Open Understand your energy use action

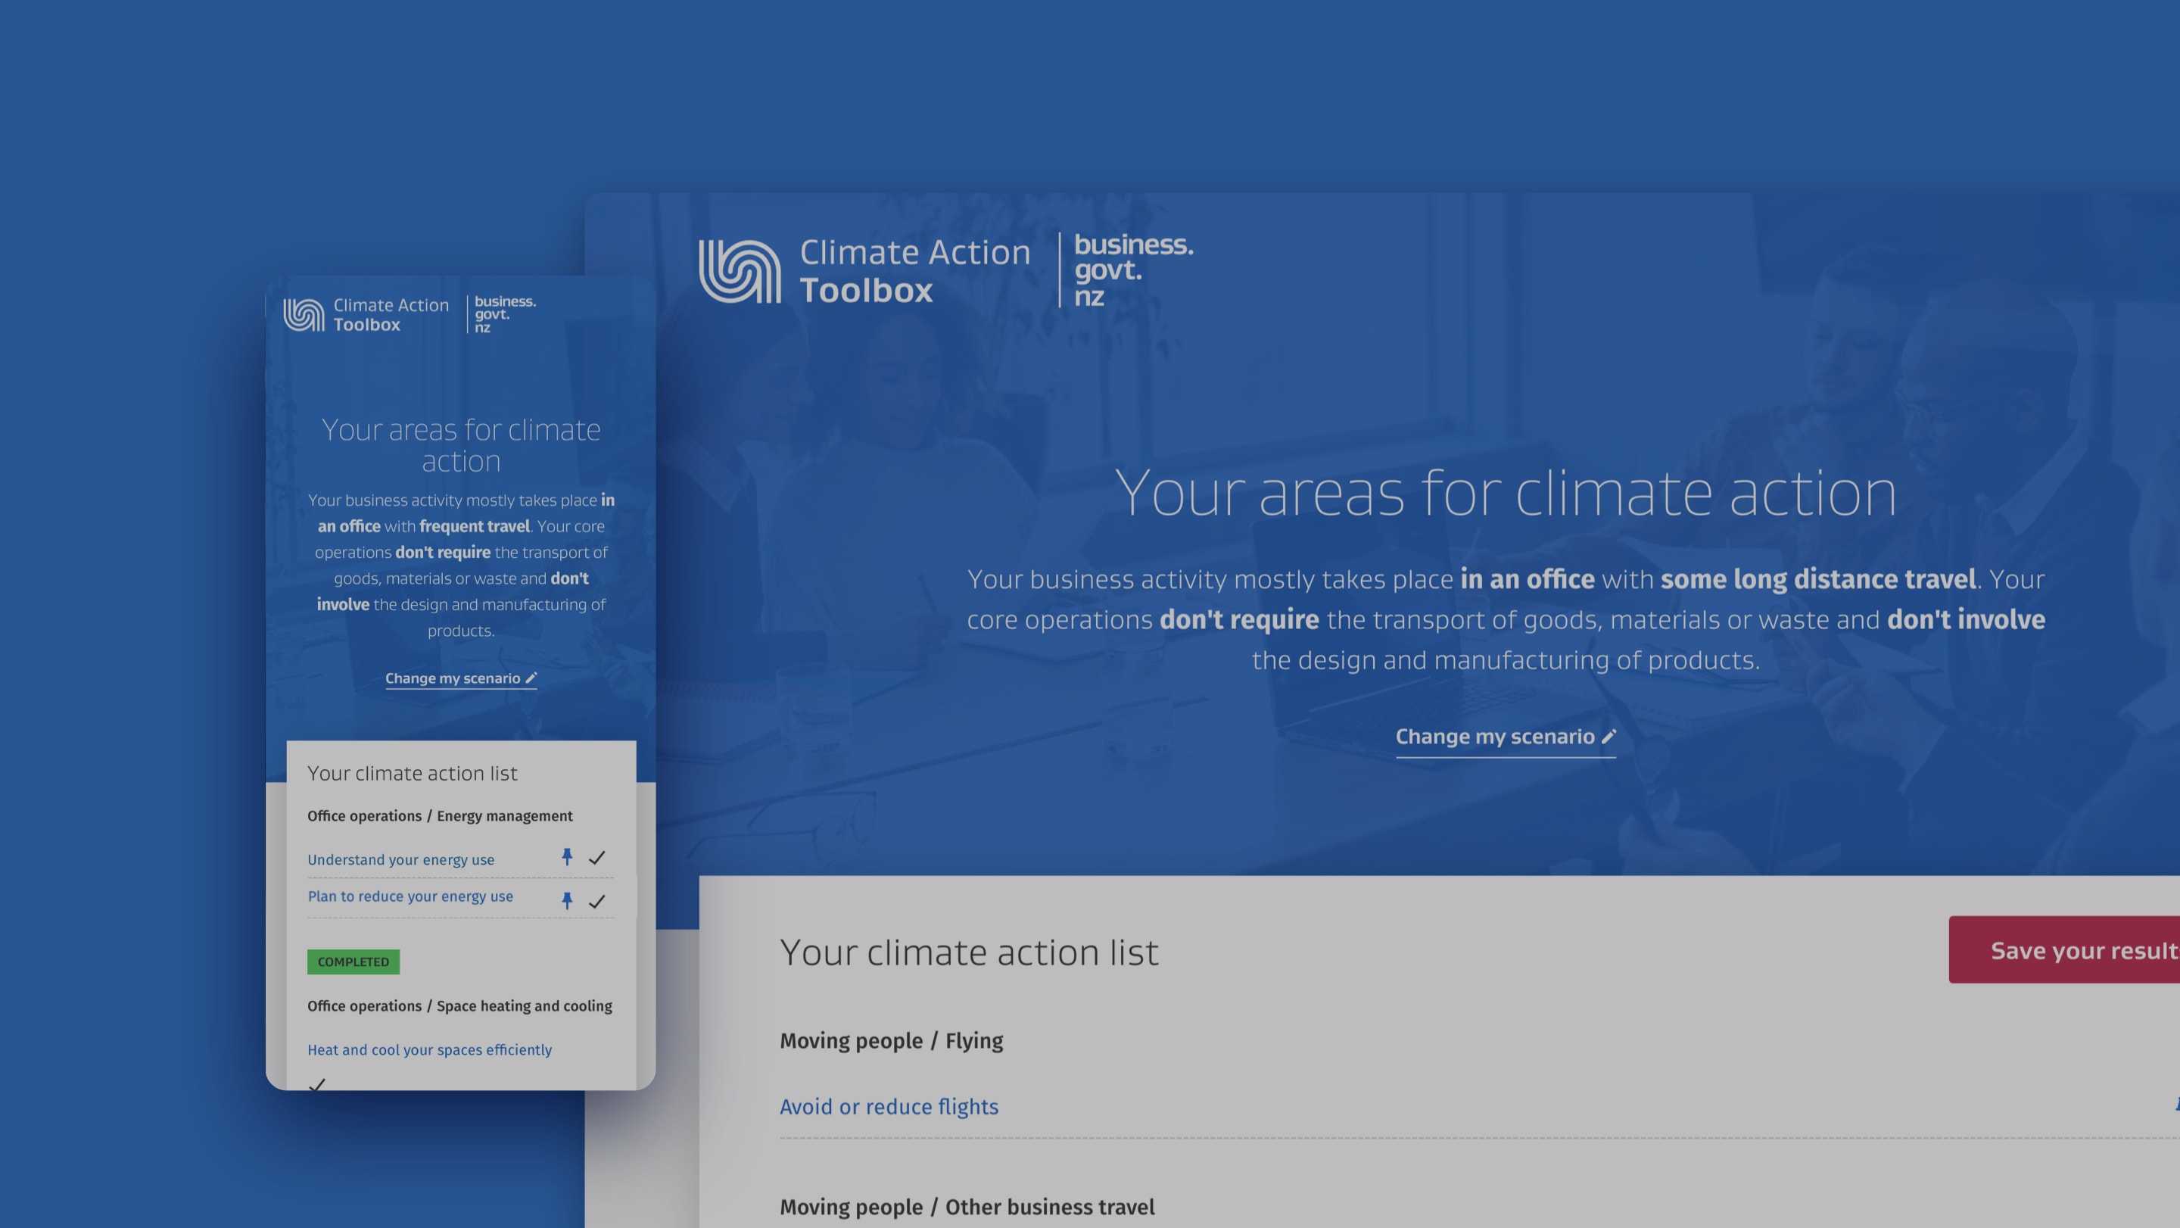400,860
